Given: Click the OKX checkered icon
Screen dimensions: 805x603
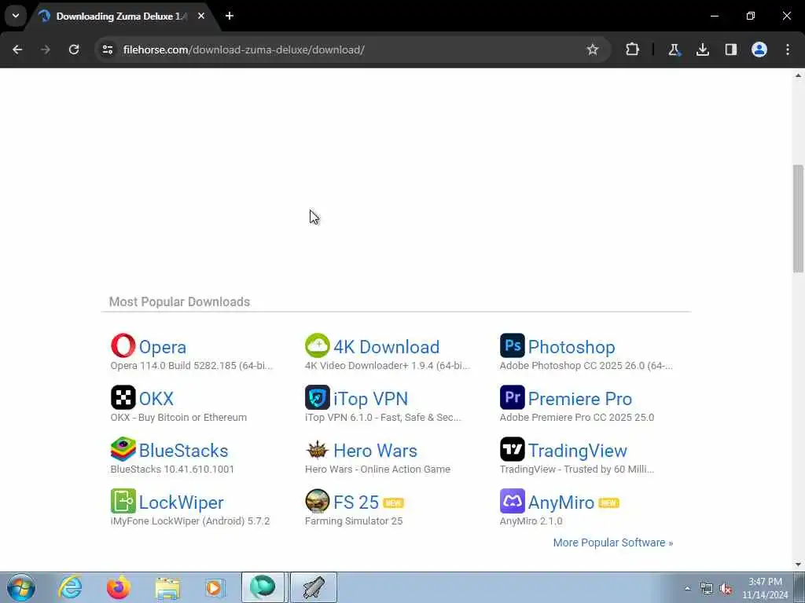Looking at the screenshot, I should click(123, 397).
